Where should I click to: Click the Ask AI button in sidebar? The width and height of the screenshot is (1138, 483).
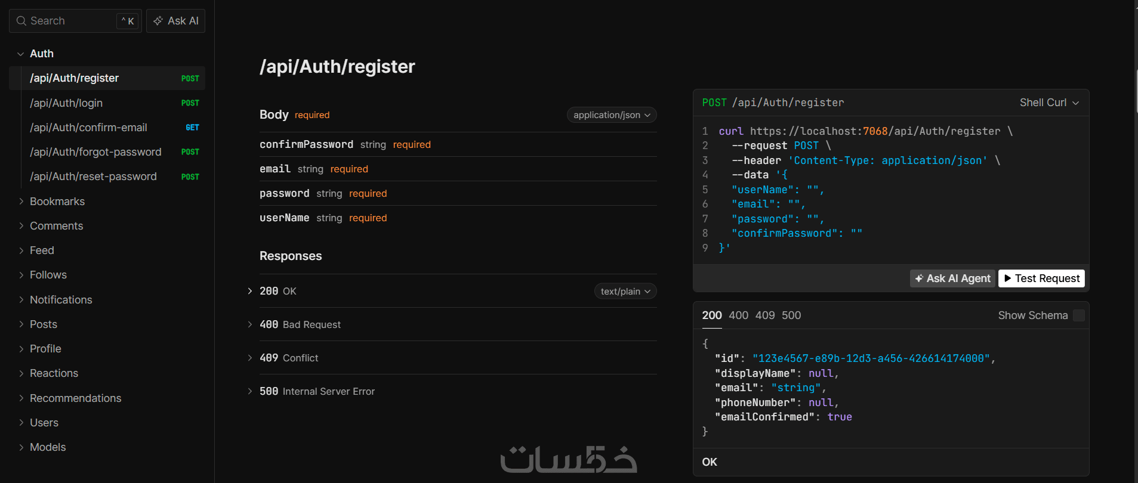pos(175,21)
